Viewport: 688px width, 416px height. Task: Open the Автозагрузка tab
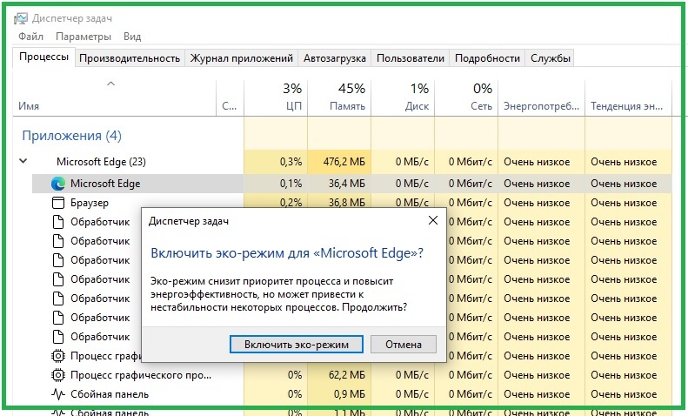[334, 58]
